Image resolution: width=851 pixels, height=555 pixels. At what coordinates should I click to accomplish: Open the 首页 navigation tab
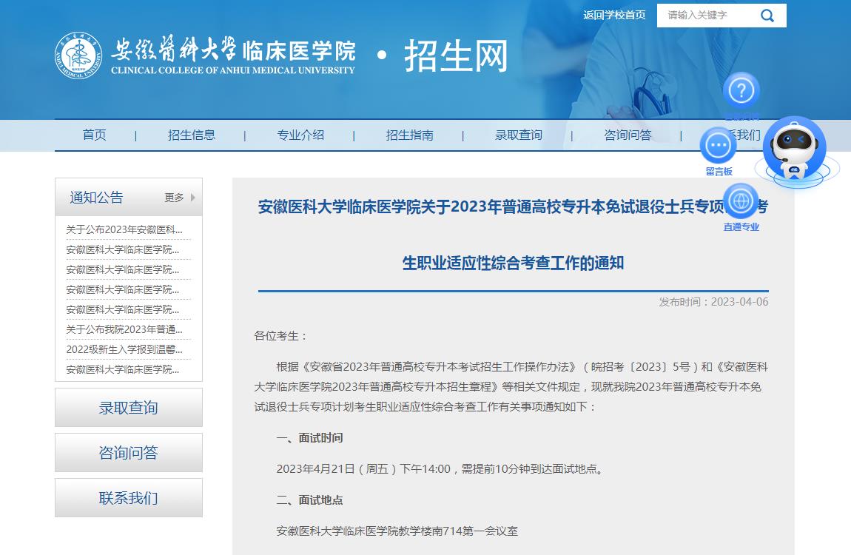(95, 135)
